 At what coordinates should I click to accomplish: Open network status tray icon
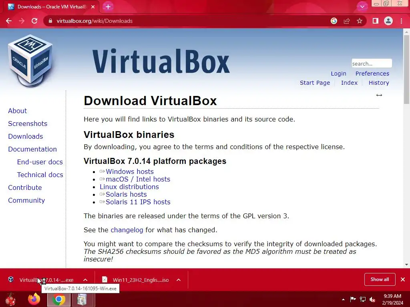coord(363,299)
